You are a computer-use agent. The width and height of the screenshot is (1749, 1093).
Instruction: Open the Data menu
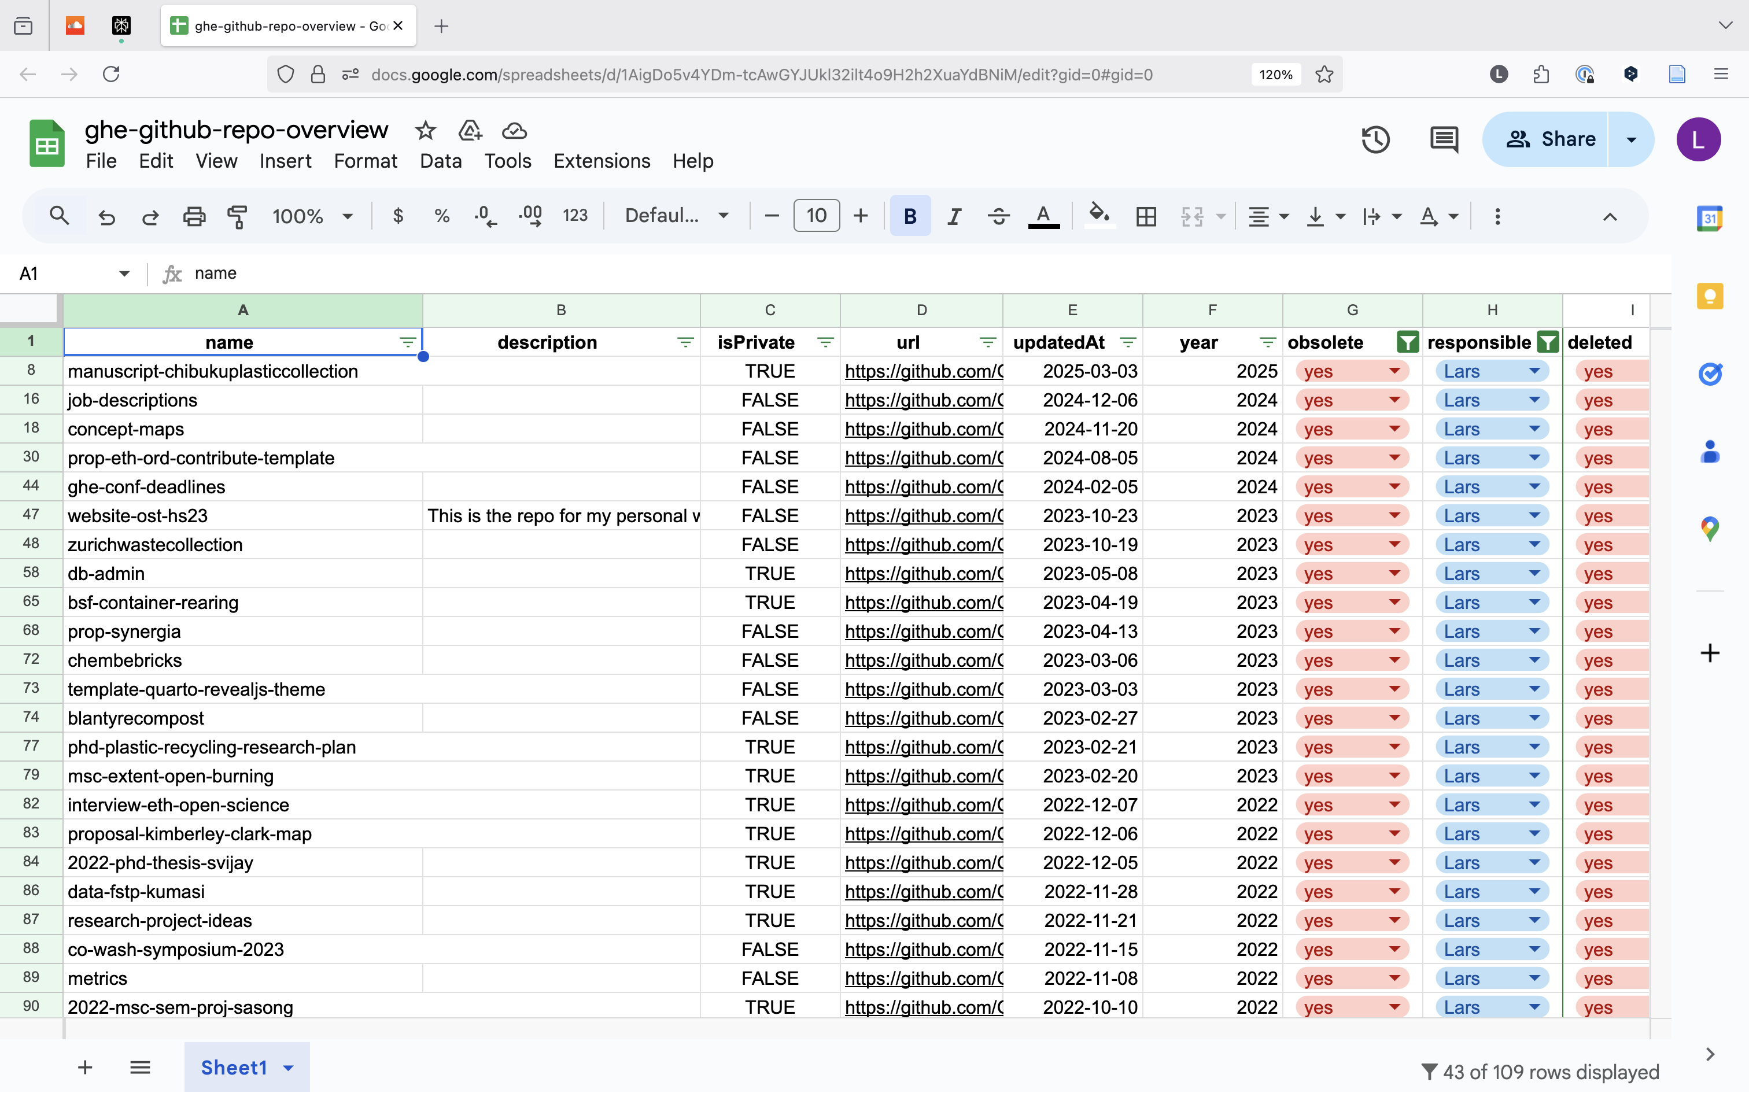(x=440, y=161)
